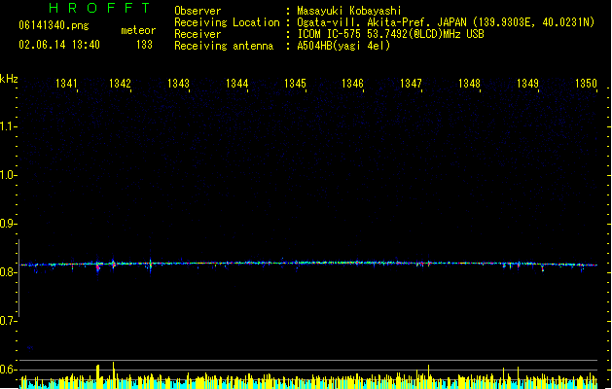
Task: Click time marker 1348
Action: click(x=469, y=84)
